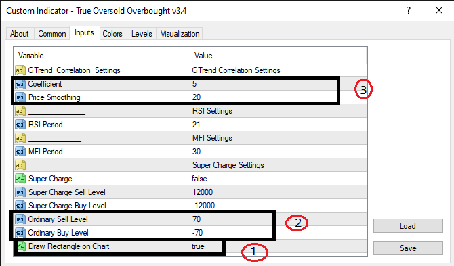Click the GTrend Correlation Settings value

(x=236, y=70)
